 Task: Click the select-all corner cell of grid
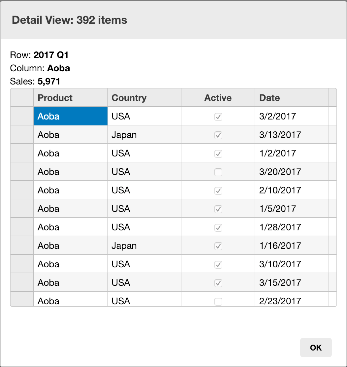point(22,98)
